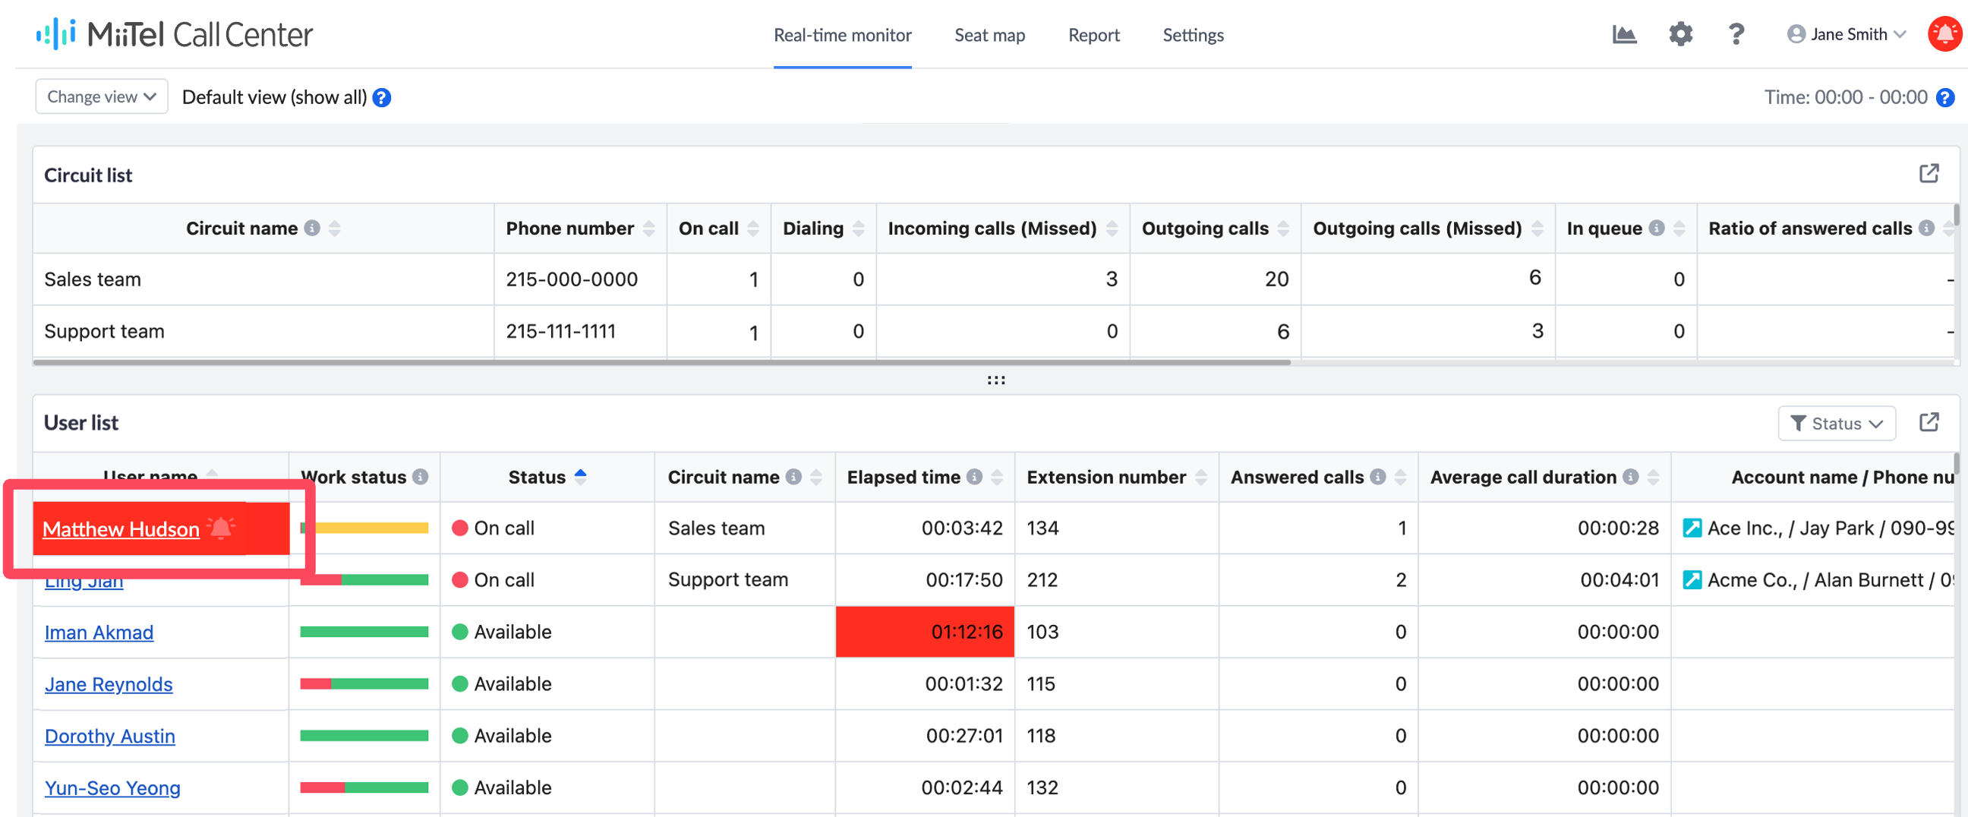1968x817 pixels.
Task: Open the chart analytics icon in header
Action: click(x=1623, y=34)
